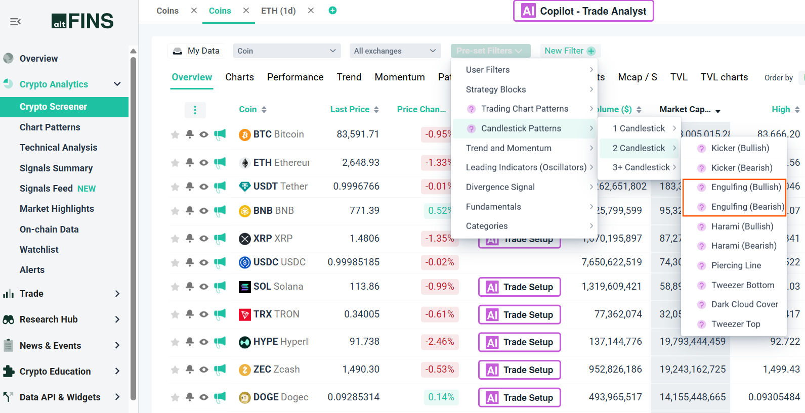Click the Bitcoin coin logo
Screen dimensions: 805x413
245,135
